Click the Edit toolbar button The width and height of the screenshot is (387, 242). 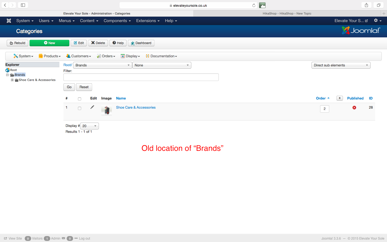(x=79, y=43)
